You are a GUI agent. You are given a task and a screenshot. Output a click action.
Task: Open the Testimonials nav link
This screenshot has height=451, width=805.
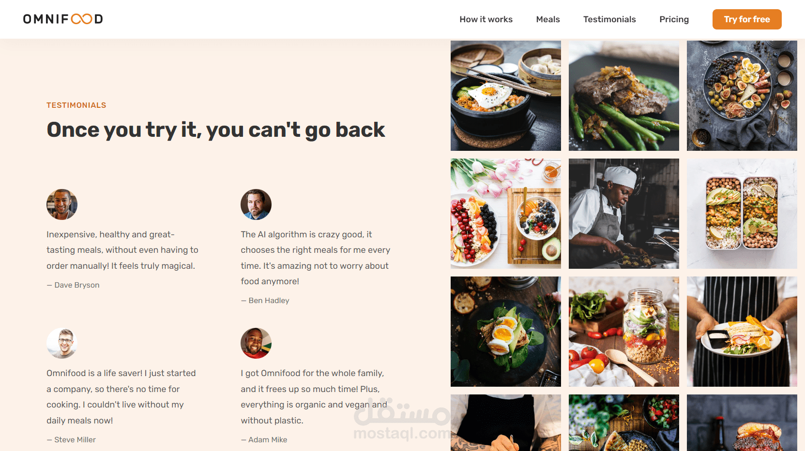609,19
